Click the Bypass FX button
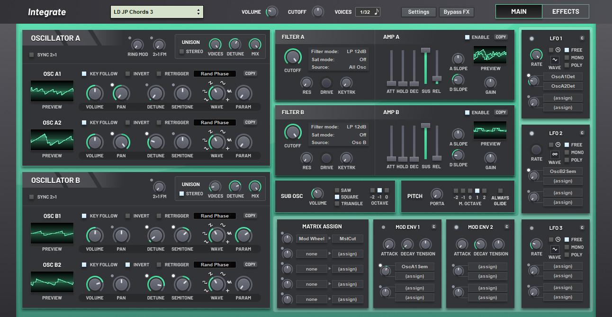This screenshot has height=317, width=612. coord(456,12)
